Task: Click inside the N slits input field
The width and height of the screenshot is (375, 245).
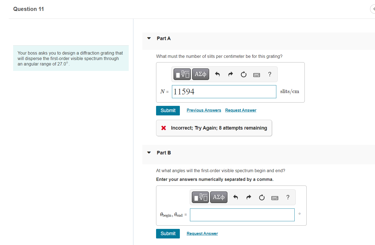Action: pyautogui.click(x=224, y=92)
